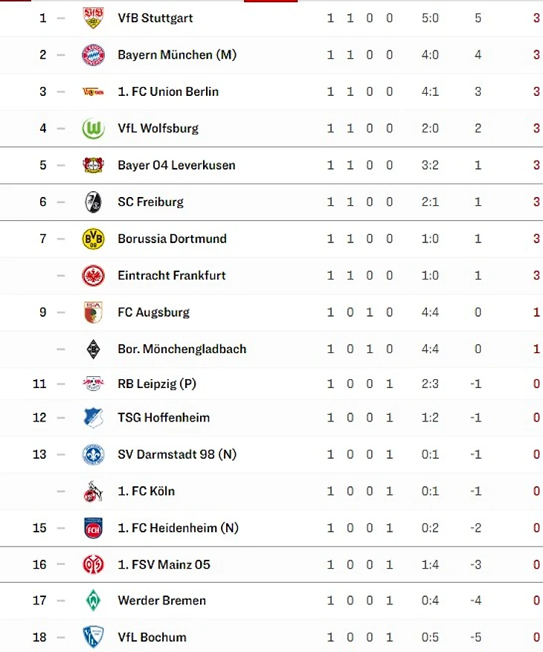The width and height of the screenshot is (543, 652).
Task: Open the 1. FC Union Berlin crest
Action: coord(93,91)
